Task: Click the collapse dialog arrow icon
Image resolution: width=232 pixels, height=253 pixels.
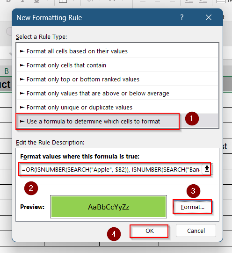Action: coord(207,169)
